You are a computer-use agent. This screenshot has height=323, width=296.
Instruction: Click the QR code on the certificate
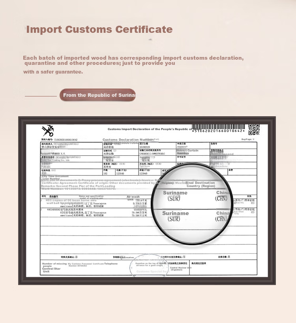[x=254, y=129]
